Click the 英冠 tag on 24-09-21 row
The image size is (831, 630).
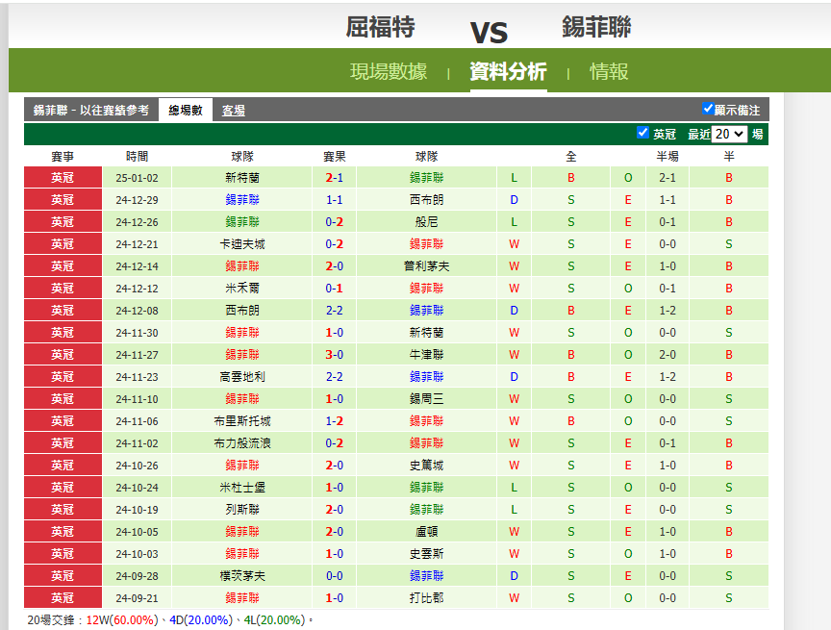(63, 598)
